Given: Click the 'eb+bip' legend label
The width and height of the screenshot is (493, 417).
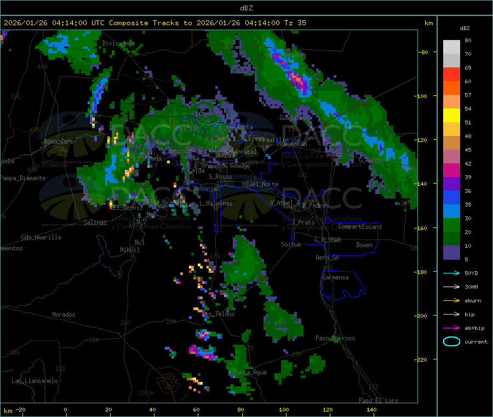Looking at the screenshot, I should pos(474,328).
